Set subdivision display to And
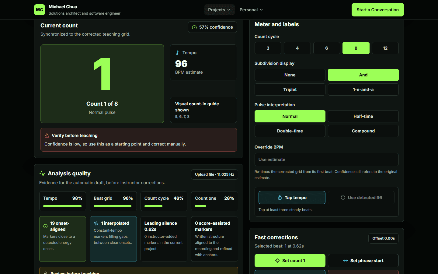438x274 pixels. (x=363, y=75)
